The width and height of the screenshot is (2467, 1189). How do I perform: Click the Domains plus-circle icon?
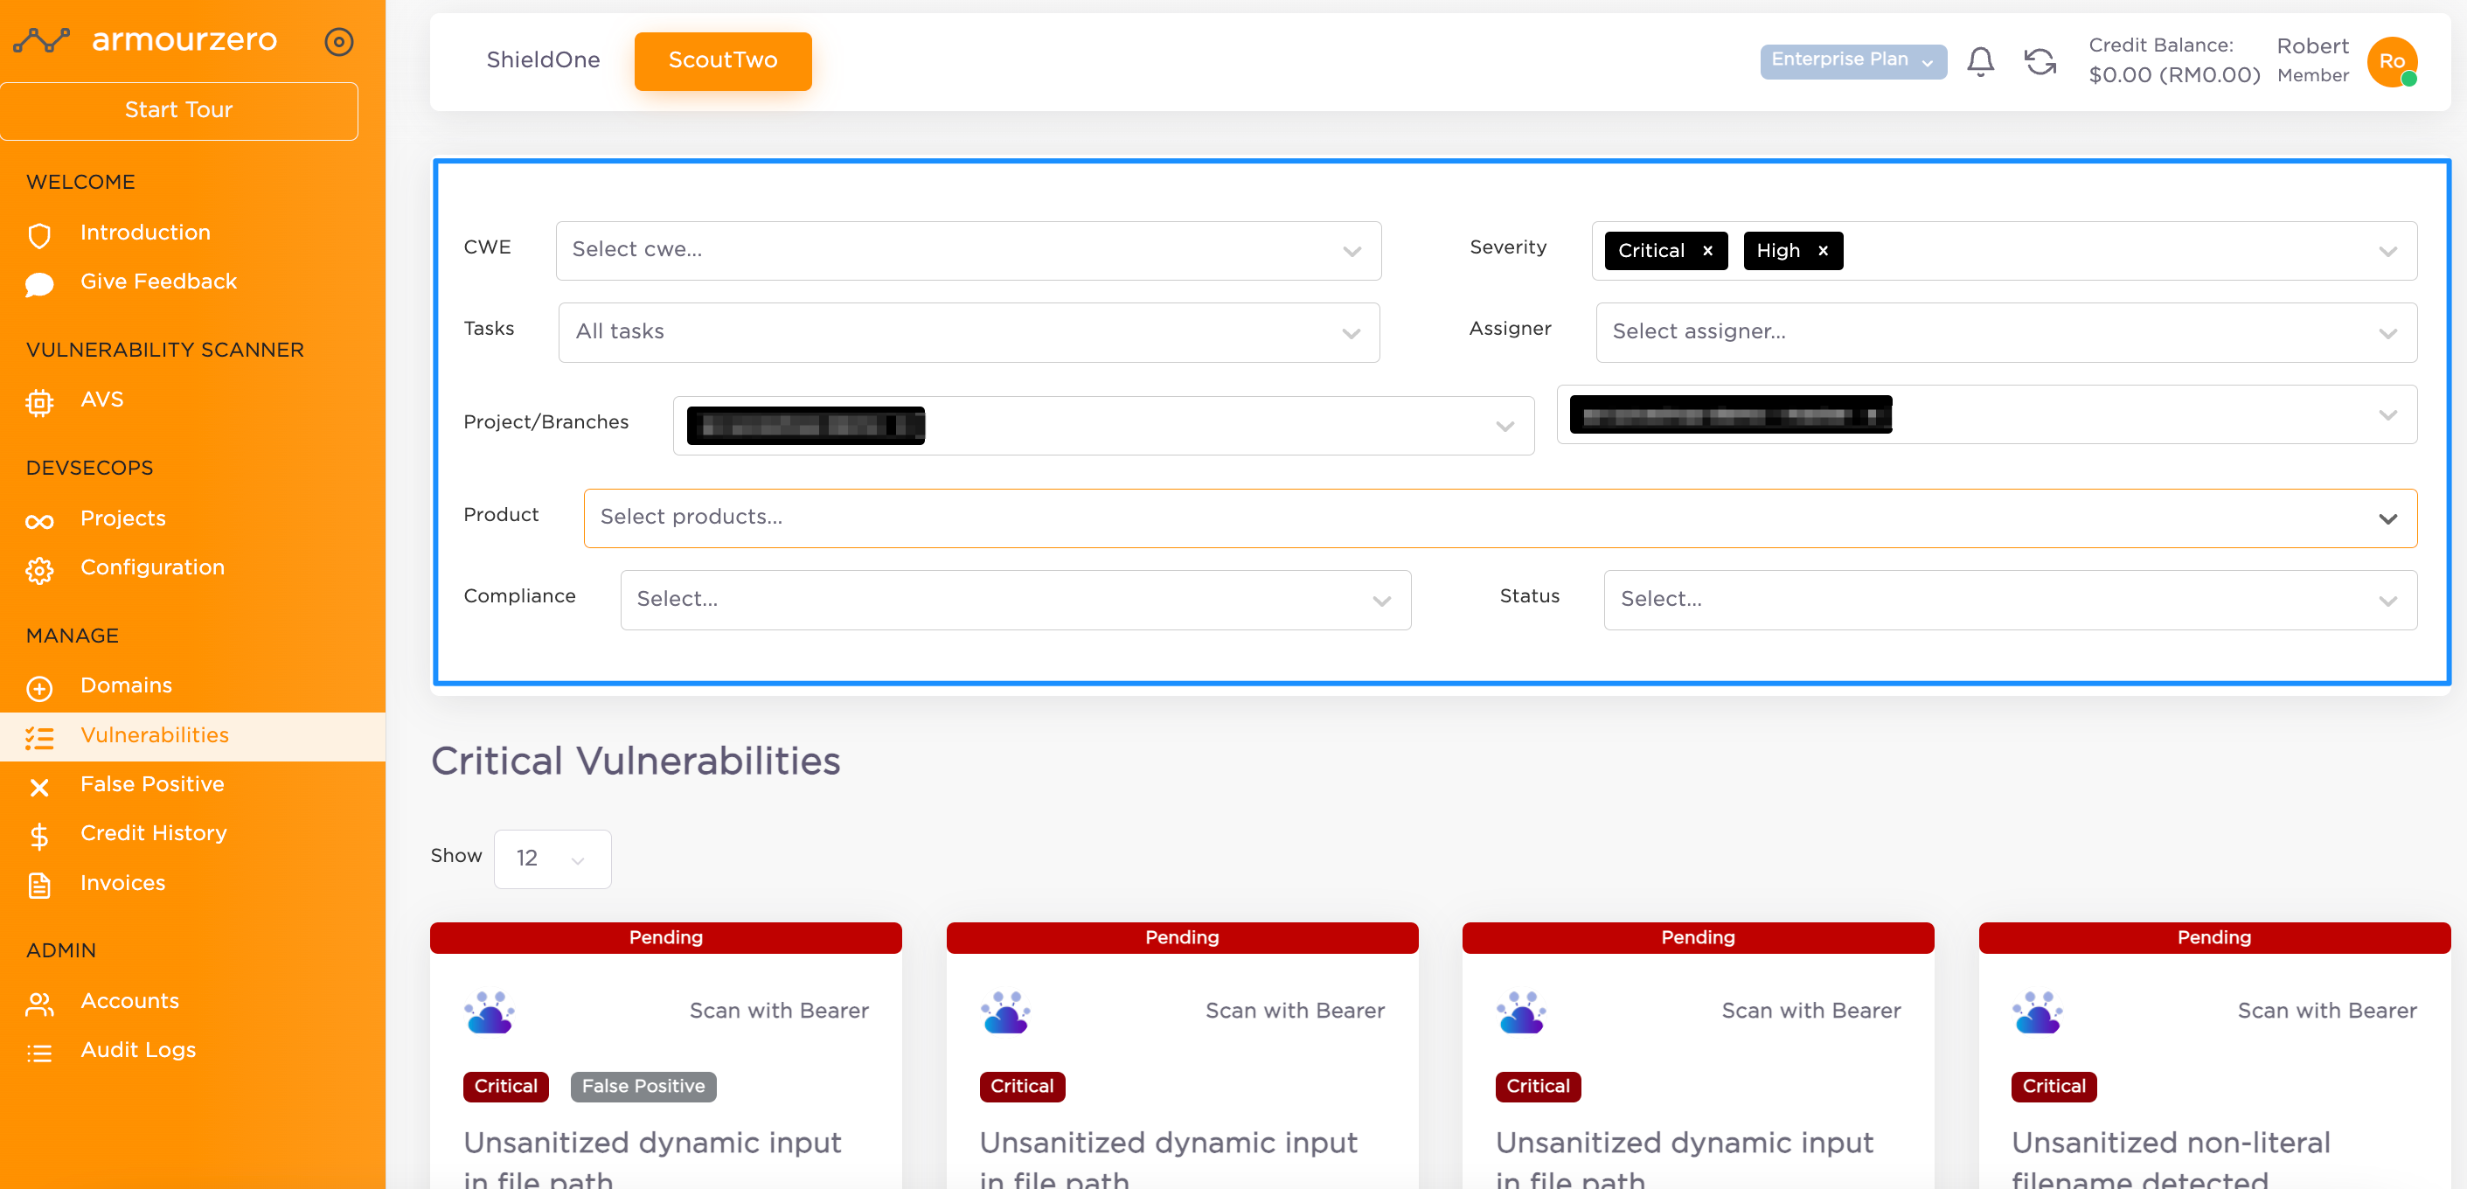pyautogui.click(x=39, y=688)
